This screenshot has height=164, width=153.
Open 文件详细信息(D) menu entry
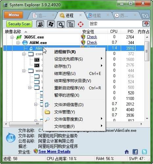tap(74, 105)
